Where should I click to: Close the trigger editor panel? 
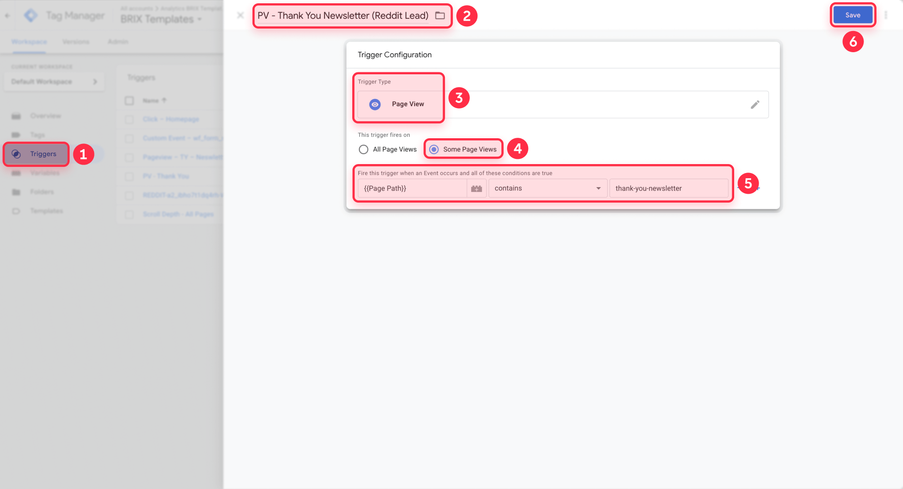coord(240,15)
